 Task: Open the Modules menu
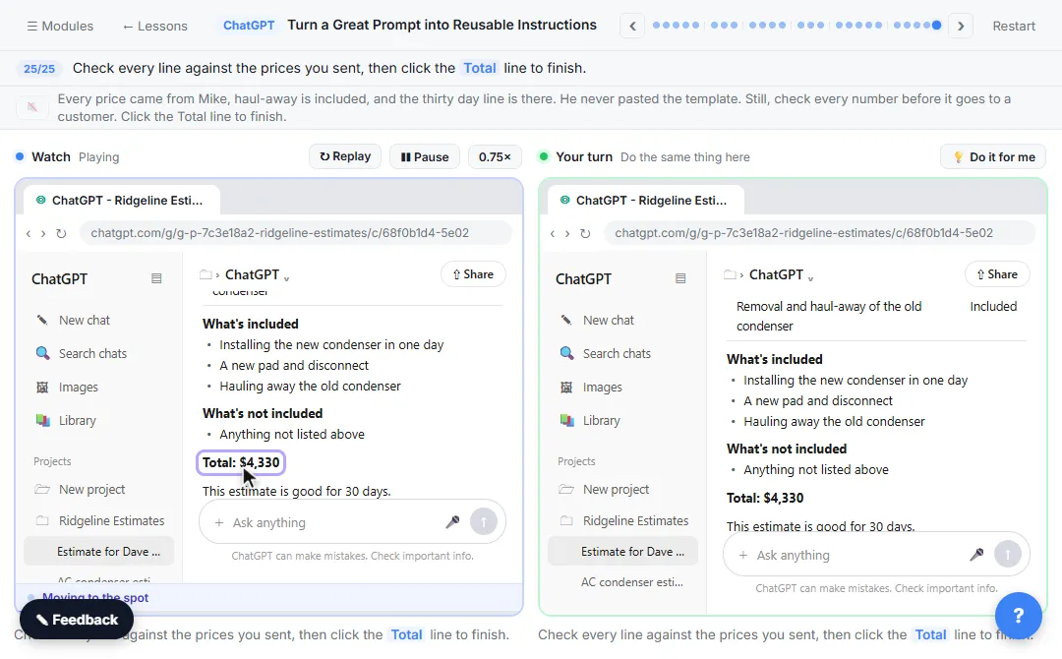pyautogui.click(x=60, y=26)
